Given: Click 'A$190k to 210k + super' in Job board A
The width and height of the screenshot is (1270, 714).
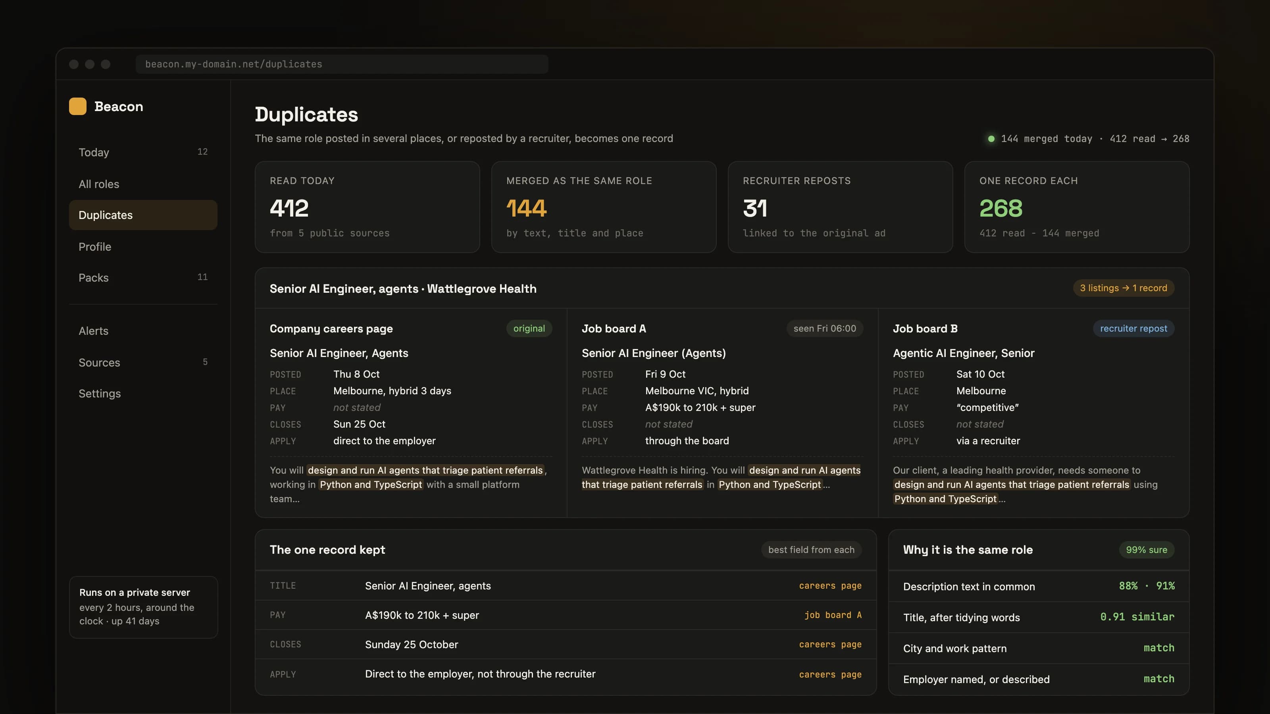Looking at the screenshot, I should 700,407.
